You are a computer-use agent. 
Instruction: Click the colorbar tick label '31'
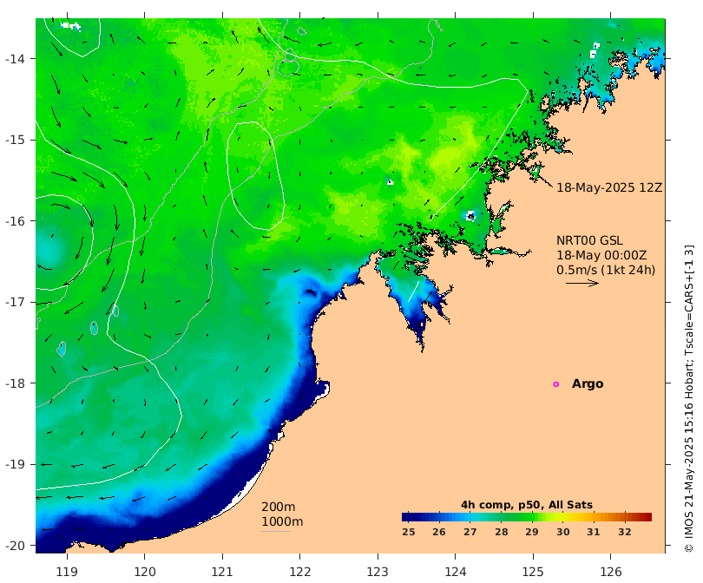pyautogui.click(x=594, y=532)
